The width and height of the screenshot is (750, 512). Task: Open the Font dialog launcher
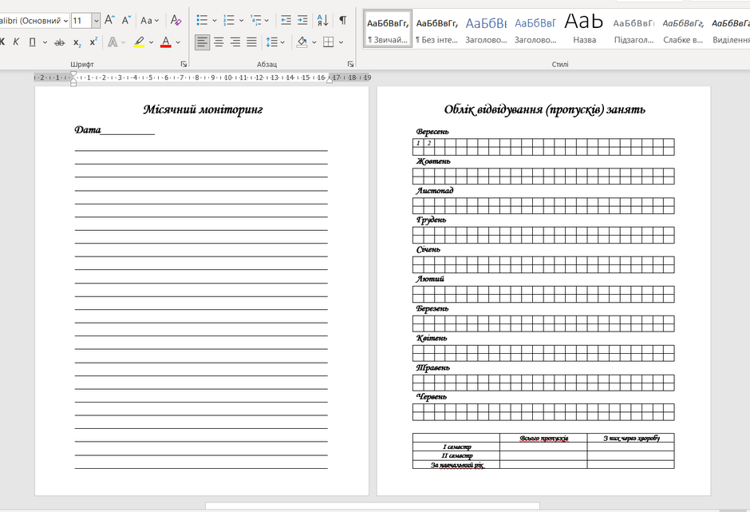(x=184, y=64)
